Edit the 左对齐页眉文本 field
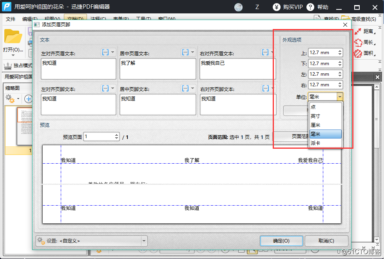 tap(78, 69)
